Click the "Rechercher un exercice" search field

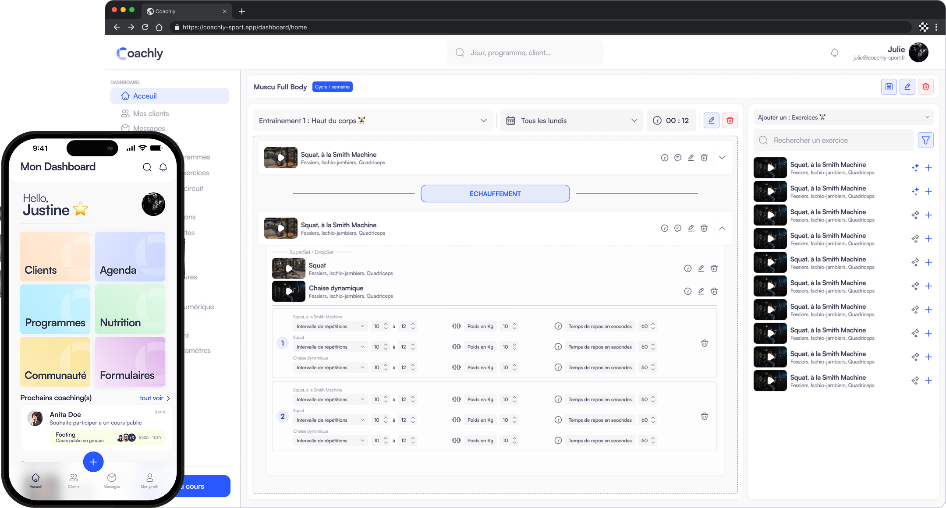click(833, 140)
